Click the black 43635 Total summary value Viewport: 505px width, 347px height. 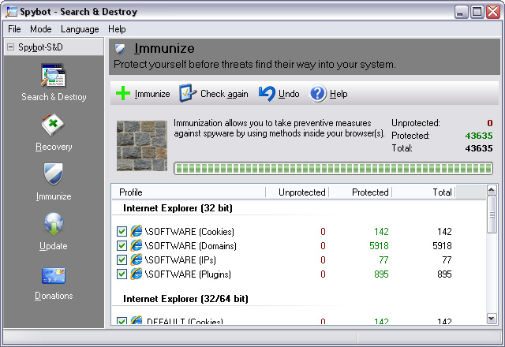pyautogui.click(x=479, y=148)
